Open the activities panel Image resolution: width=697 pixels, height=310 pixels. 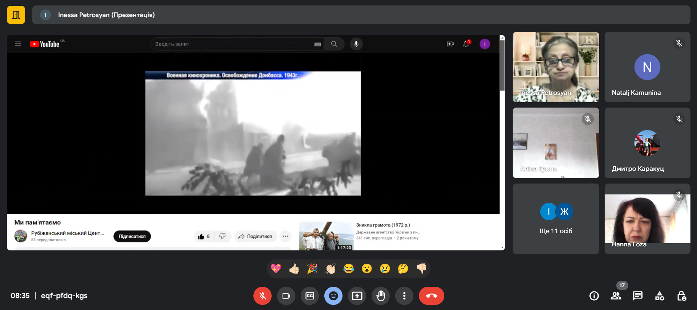(660, 296)
